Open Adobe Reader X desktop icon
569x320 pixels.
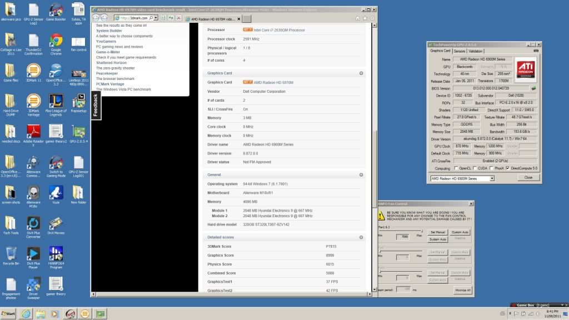(33, 136)
